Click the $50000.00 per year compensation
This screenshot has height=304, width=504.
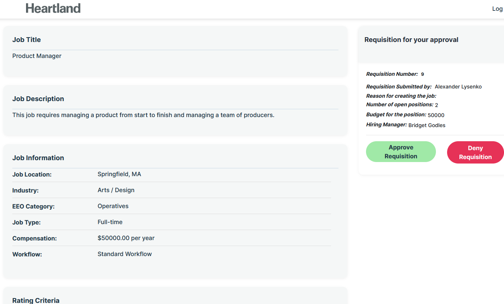click(x=126, y=238)
